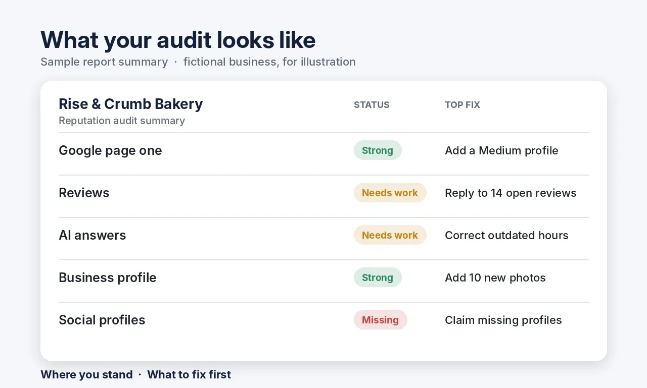Click 'Reply to 14 open reviews' text
Image resolution: width=647 pixels, height=388 pixels.
[x=511, y=193]
